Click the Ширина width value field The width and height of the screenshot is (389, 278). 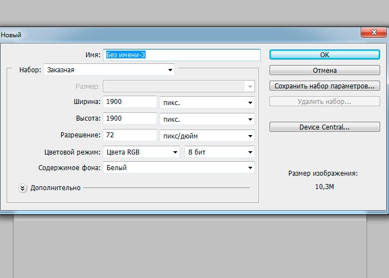point(130,102)
